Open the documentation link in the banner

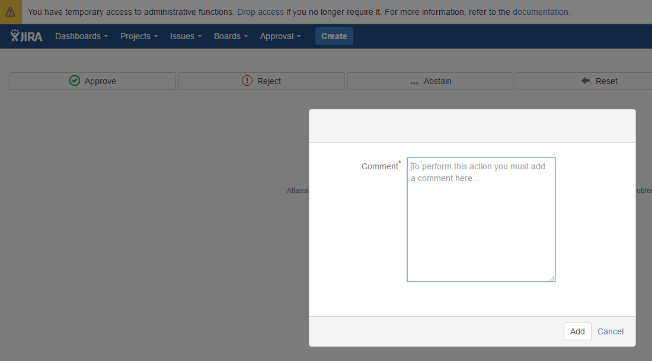[540, 12]
